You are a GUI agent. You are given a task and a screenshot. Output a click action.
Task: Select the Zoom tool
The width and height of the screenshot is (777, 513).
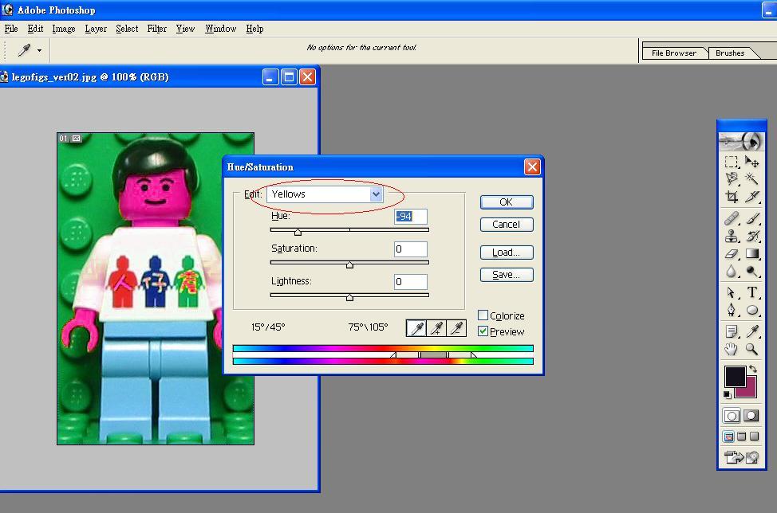pos(751,349)
